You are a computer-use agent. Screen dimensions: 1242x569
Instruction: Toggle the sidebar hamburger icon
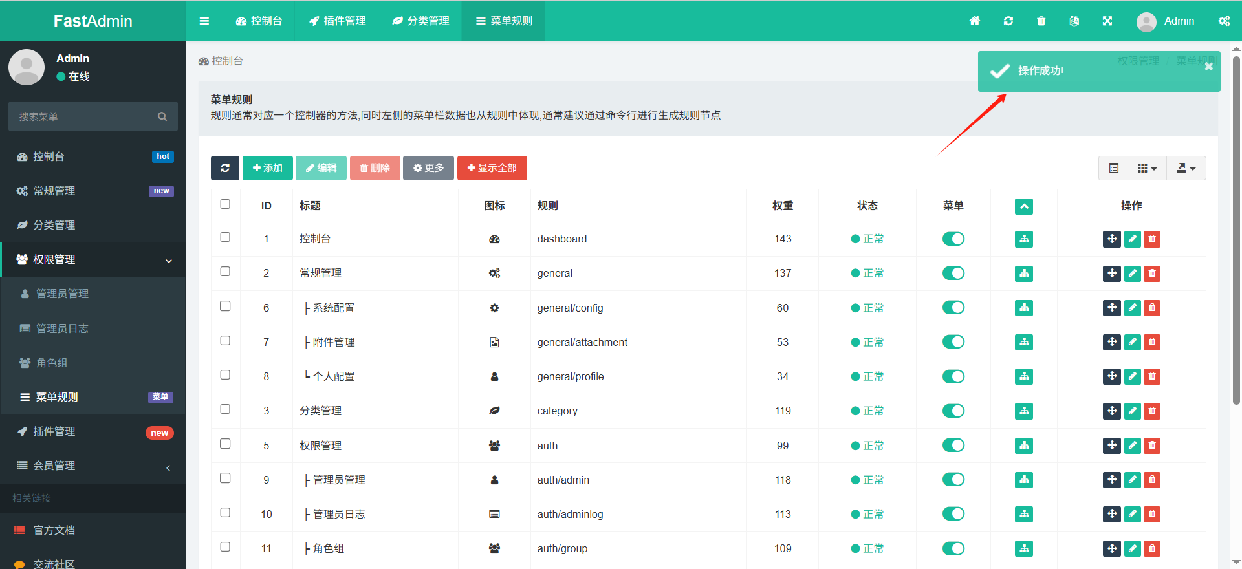pyautogui.click(x=204, y=21)
